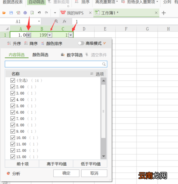Sort ascending with 升序
The image size is (178, 184).
[14, 44]
